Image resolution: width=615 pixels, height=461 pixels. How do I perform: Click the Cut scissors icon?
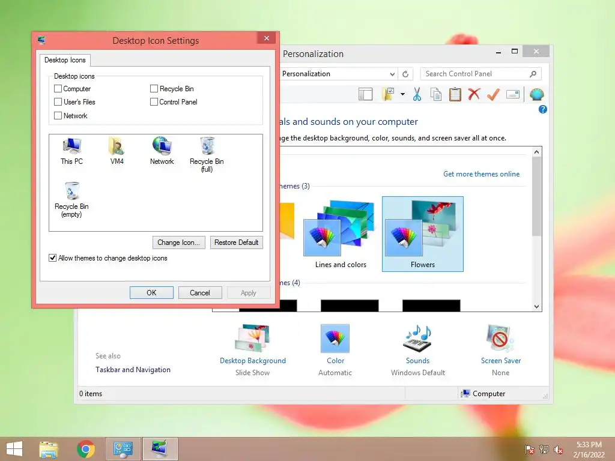coord(417,94)
